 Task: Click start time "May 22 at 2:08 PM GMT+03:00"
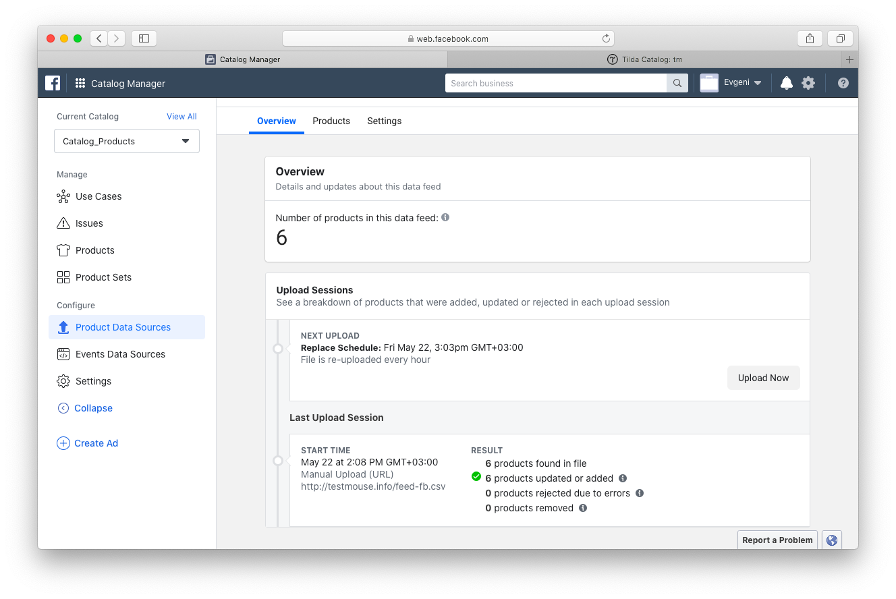click(x=369, y=462)
